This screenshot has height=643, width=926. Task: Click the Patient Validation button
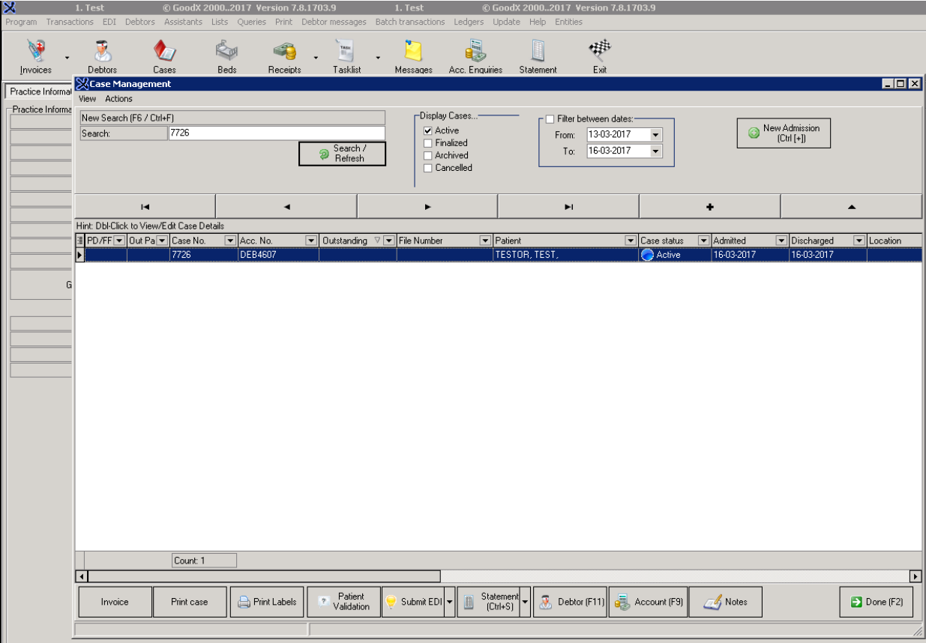point(343,601)
